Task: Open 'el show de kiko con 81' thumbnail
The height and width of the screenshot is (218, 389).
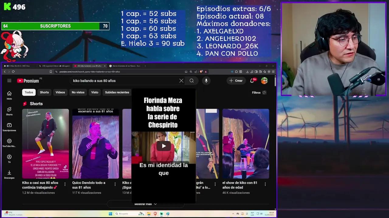Action: coord(246,144)
